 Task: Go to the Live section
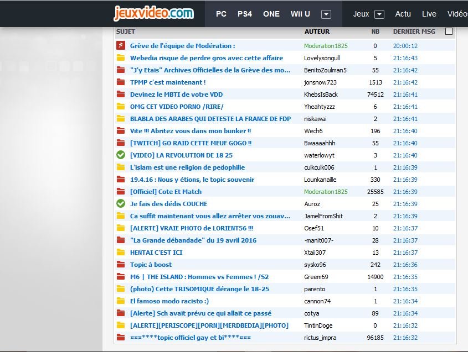coord(429,14)
